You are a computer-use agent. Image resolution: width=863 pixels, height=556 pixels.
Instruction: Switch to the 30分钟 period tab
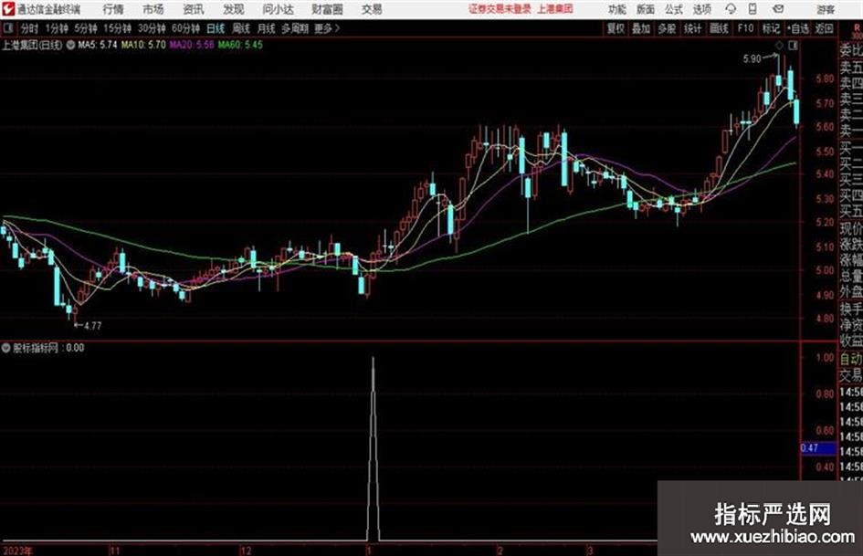(x=152, y=28)
